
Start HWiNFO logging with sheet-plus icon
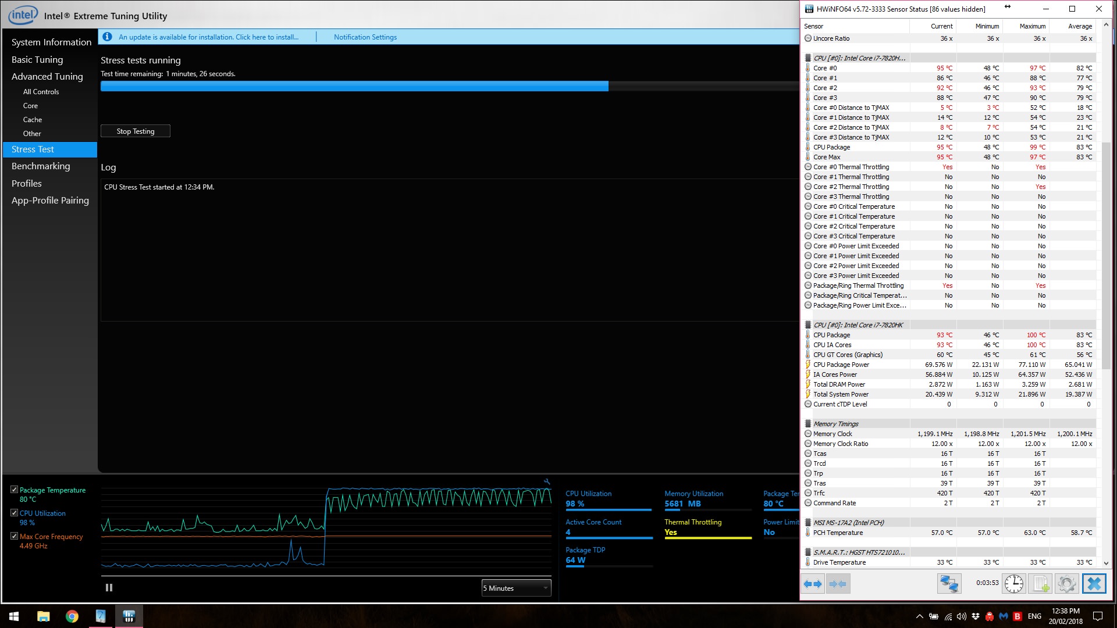pyautogui.click(x=1040, y=584)
